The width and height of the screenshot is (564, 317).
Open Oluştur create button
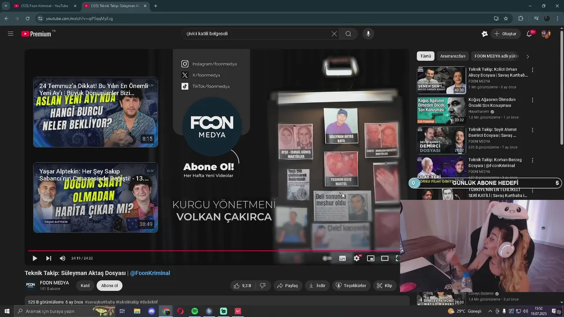click(505, 34)
